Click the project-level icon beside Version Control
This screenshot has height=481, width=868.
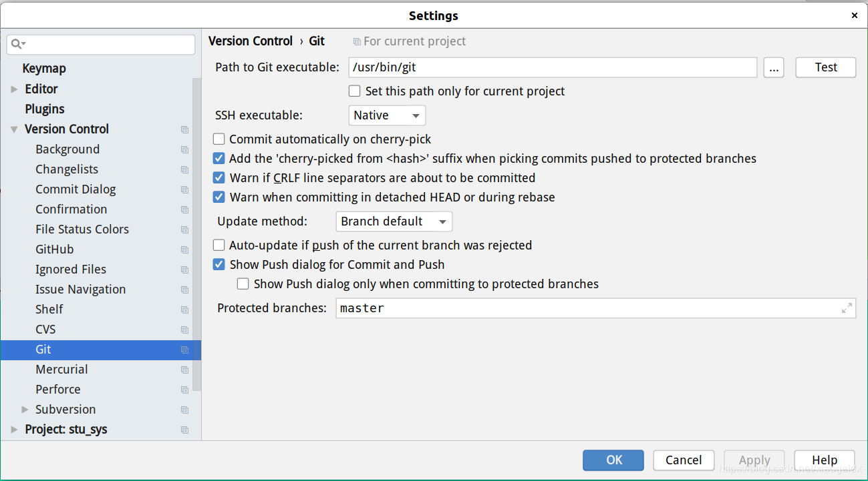(185, 129)
